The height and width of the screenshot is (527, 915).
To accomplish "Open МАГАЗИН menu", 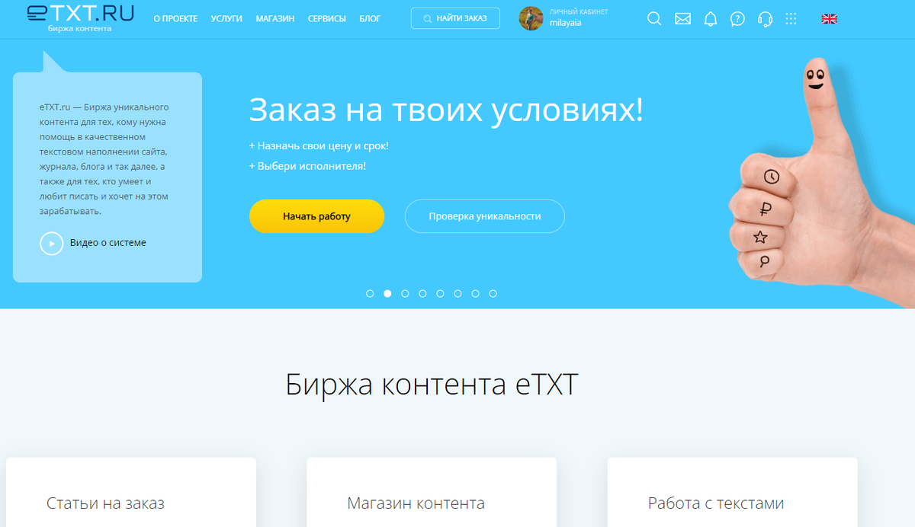I will [275, 18].
